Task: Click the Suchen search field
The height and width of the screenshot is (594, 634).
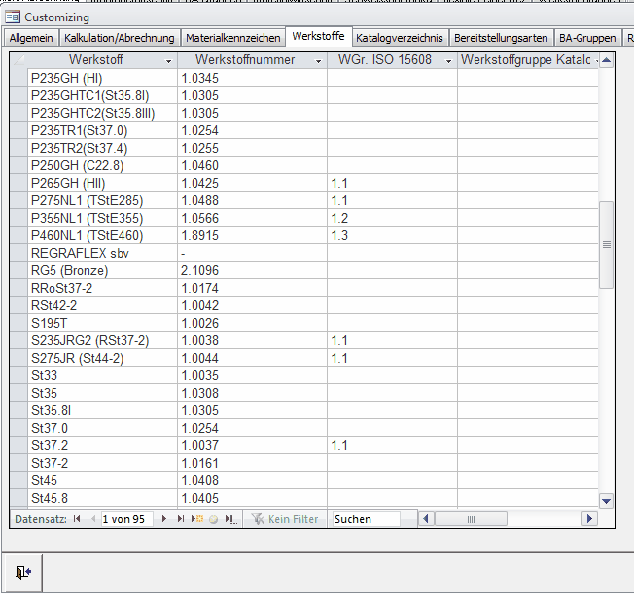Action: [x=365, y=519]
